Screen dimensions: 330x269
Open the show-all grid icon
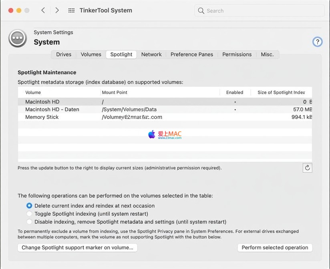tap(71, 10)
